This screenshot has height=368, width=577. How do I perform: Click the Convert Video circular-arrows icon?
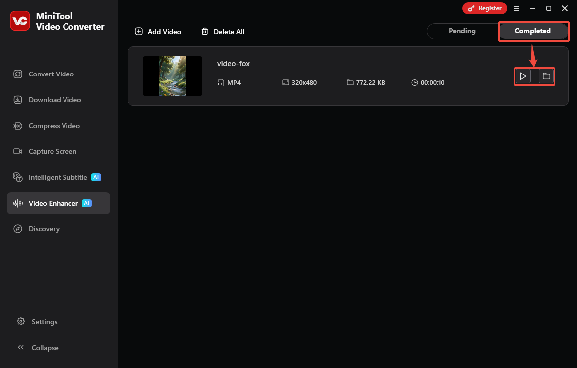click(18, 74)
